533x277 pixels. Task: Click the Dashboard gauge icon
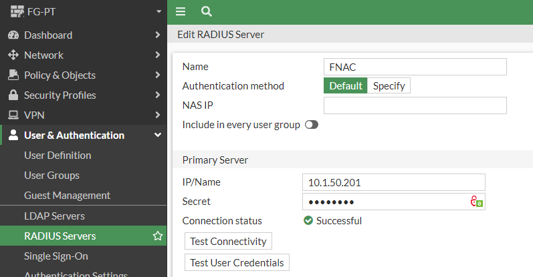click(x=13, y=35)
